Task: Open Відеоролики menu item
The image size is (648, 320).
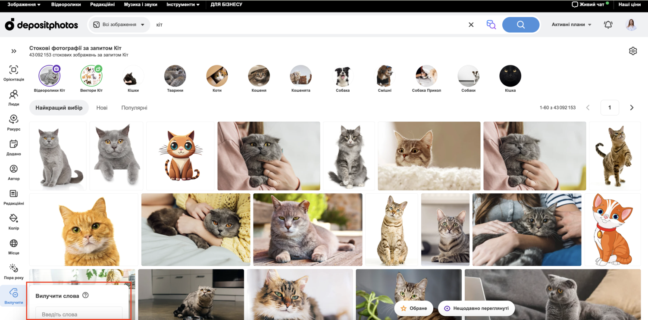Action: [66, 4]
